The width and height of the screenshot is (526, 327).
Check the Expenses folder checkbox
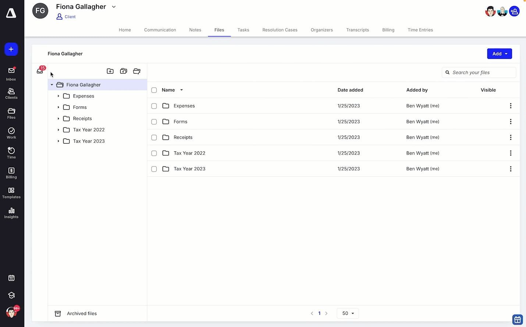pyautogui.click(x=154, y=106)
